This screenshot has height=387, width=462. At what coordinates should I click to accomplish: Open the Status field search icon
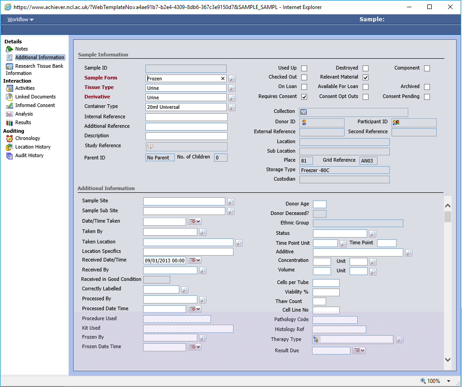pyautogui.click(x=372, y=234)
